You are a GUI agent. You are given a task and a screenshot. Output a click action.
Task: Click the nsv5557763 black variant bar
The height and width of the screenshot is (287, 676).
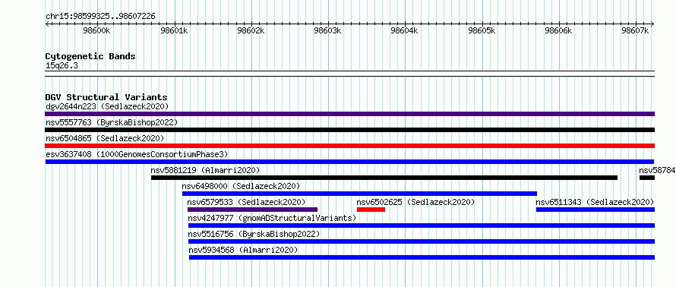(349, 130)
